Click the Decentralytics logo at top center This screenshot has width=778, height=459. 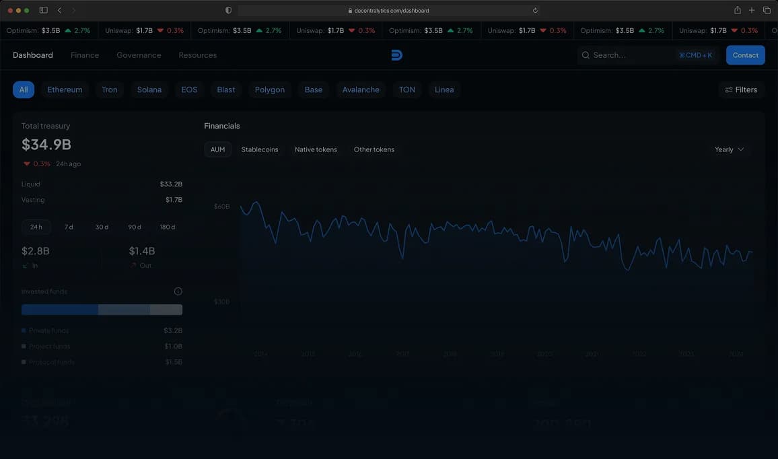click(x=396, y=55)
